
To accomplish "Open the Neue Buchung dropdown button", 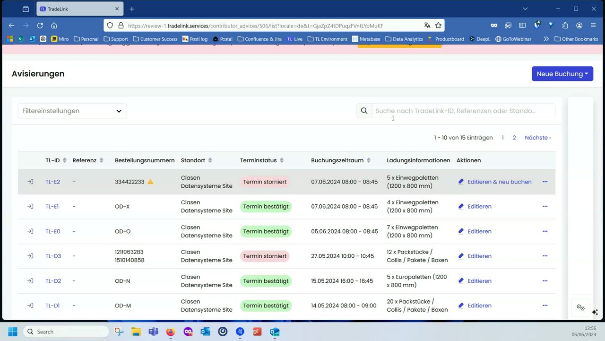I will 562,74.
